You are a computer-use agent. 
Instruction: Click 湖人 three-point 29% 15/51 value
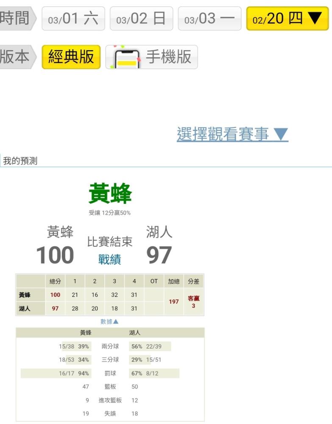coord(146,360)
